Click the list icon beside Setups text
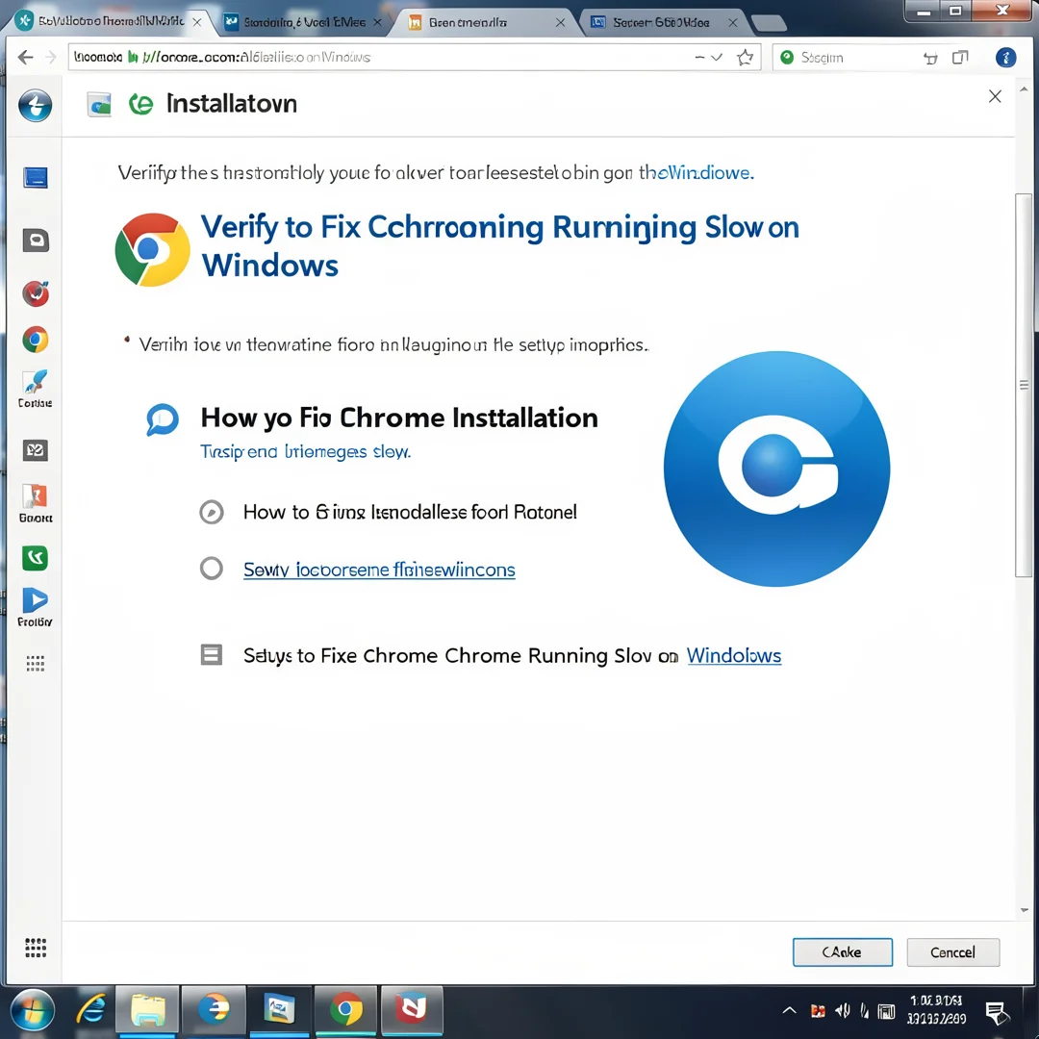The height and width of the screenshot is (1039, 1039). [x=212, y=655]
